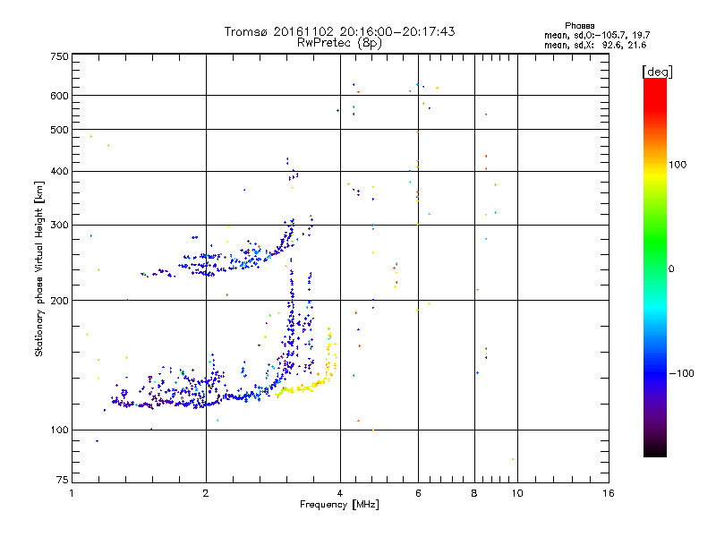The height and width of the screenshot is (537, 716).
Task: Click the '-100' colorbar tick label
Action: (681, 373)
